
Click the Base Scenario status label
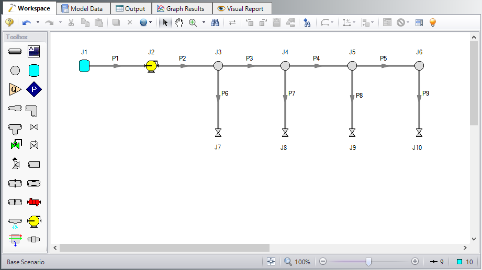[25, 262]
